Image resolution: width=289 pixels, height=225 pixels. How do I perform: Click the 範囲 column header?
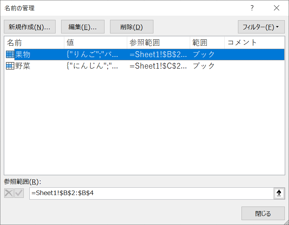tap(207, 42)
